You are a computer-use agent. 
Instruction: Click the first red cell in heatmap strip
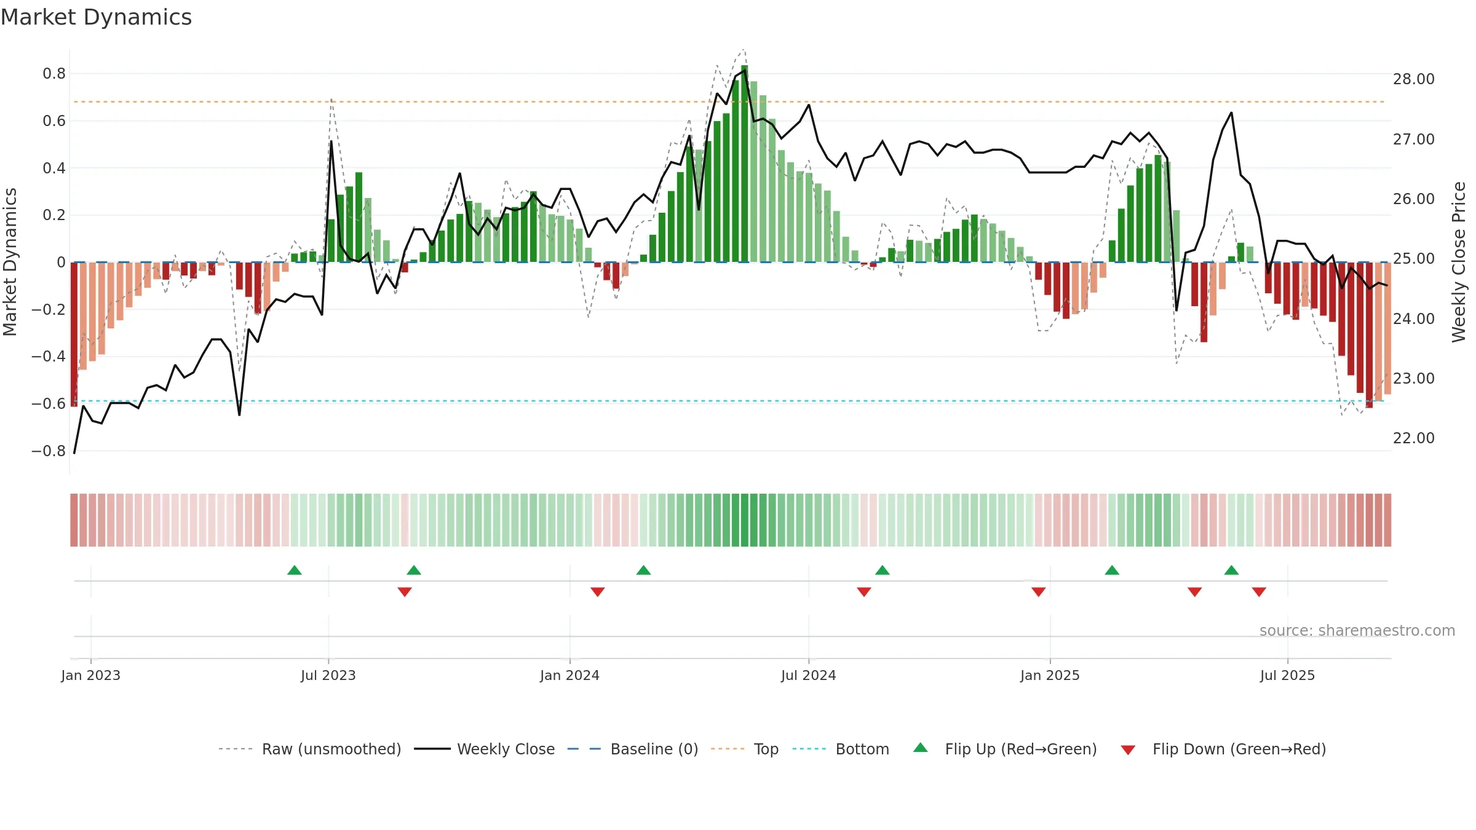[x=74, y=520]
